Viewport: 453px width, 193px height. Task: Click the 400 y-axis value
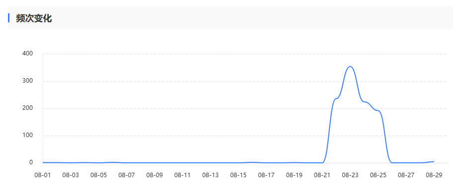click(x=27, y=54)
